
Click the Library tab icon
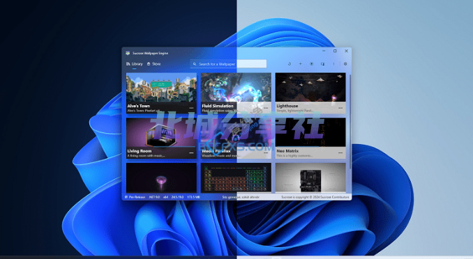[x=128, y=64]
